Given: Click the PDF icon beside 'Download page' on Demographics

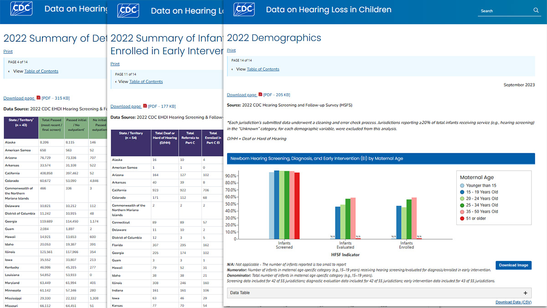Looking at the screenshot, I should tap(260, 94).
